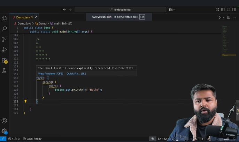Click the customize layout icon

click(x=217, y=10)
